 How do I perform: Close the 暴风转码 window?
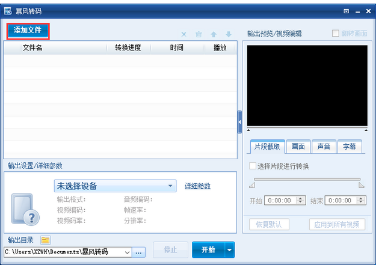click(x=369, y=11)
